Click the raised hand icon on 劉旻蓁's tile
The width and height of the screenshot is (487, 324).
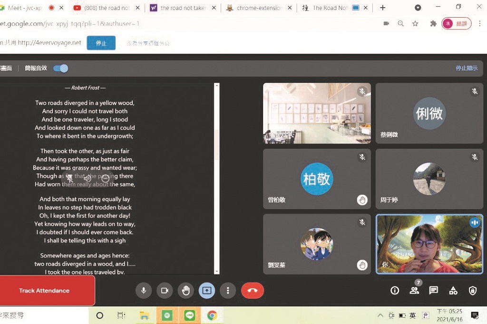(362, 266)
